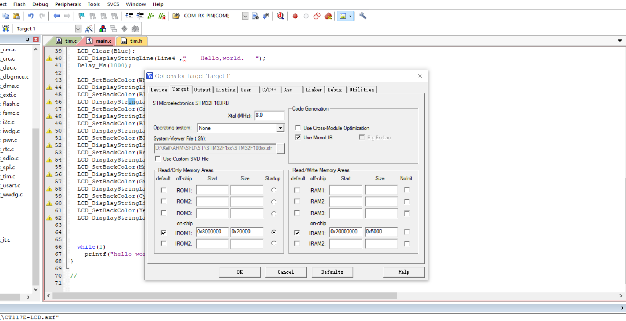Insert a breakpoint with red dot icon
The image size is (626, 321).
coord(295,16)
